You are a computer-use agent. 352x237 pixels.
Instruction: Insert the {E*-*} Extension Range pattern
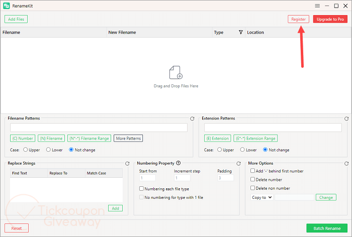tap(255, 139)
